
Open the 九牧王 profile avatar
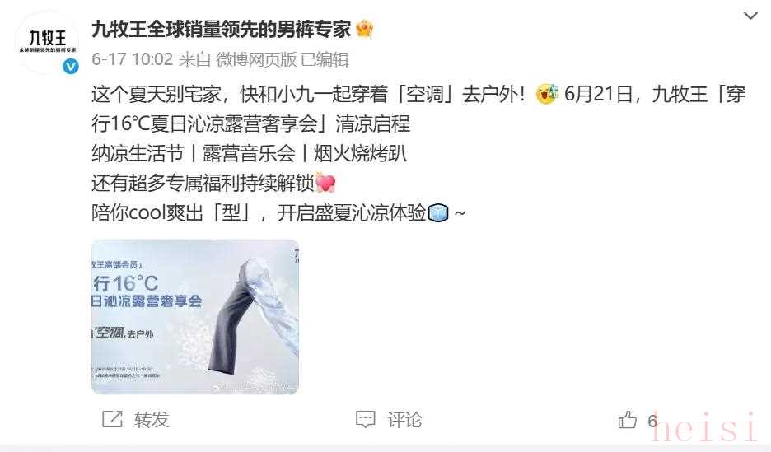point(48,43)
